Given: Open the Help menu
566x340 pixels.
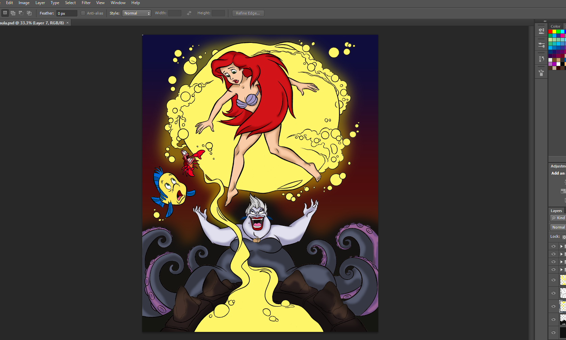Looking at the screenshot, I should (x=135, y=3).
